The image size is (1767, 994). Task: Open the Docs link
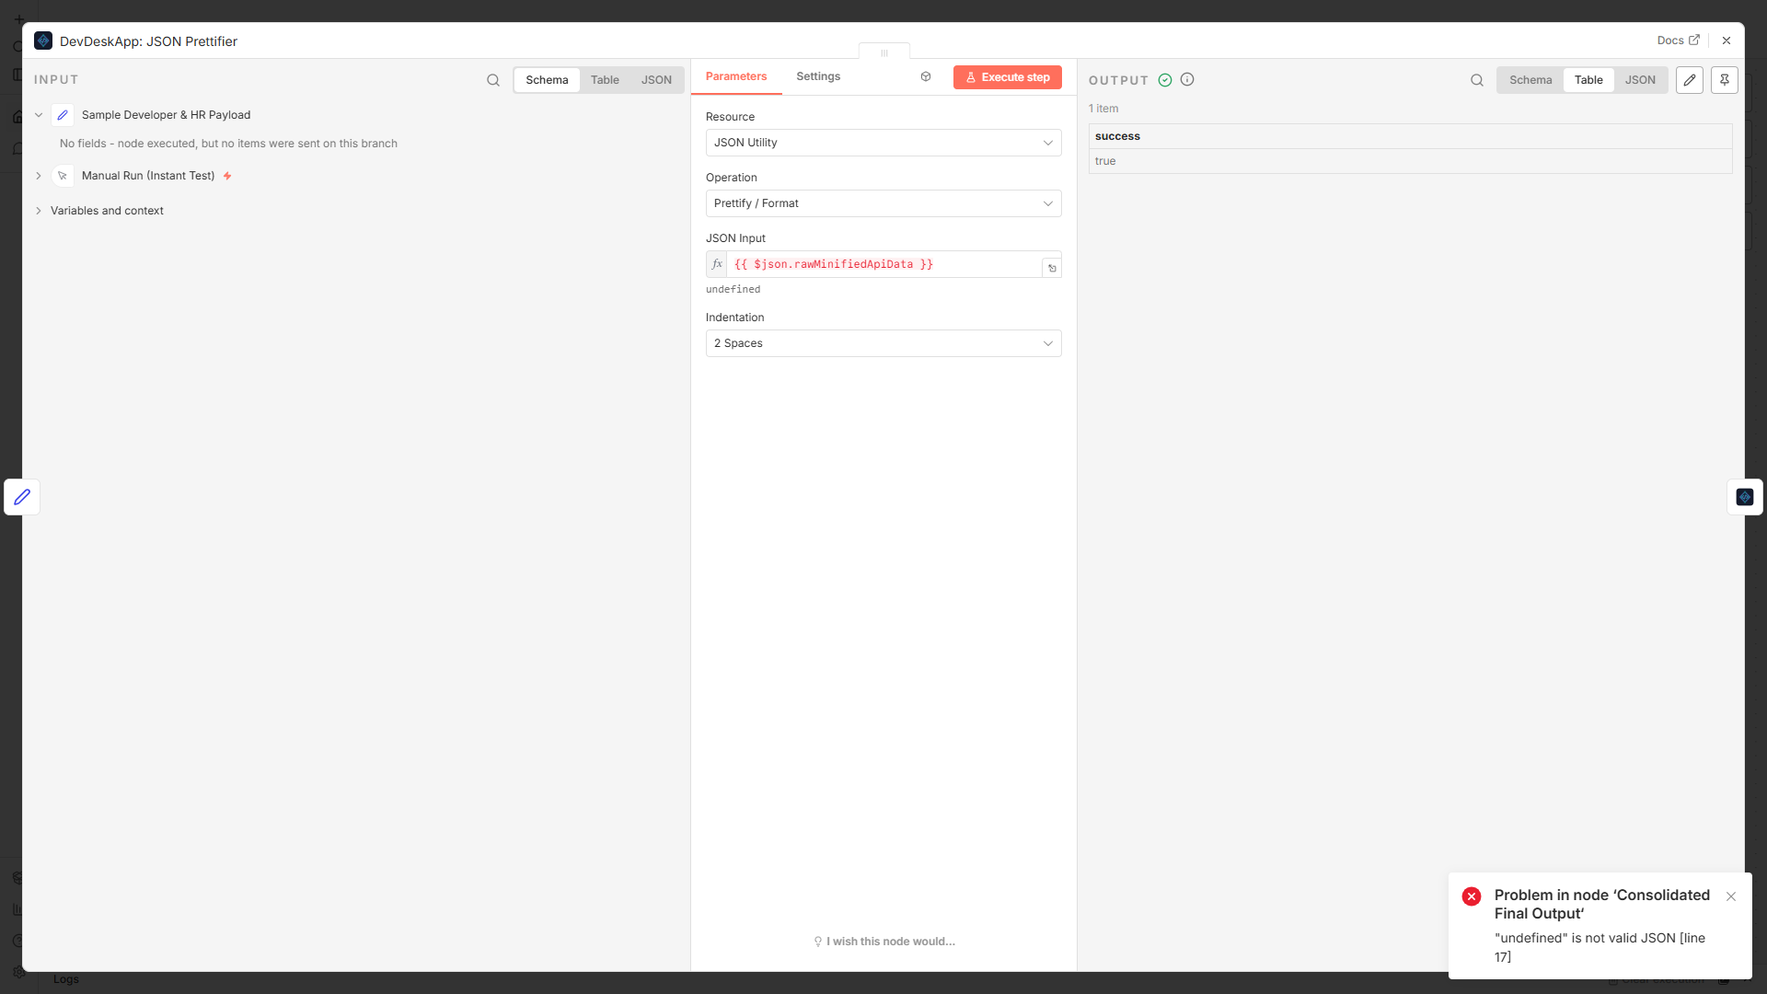[x=1678, y=40]
